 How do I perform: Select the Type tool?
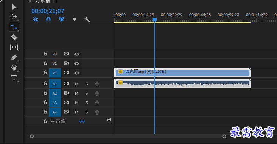[x=14, y=78]
